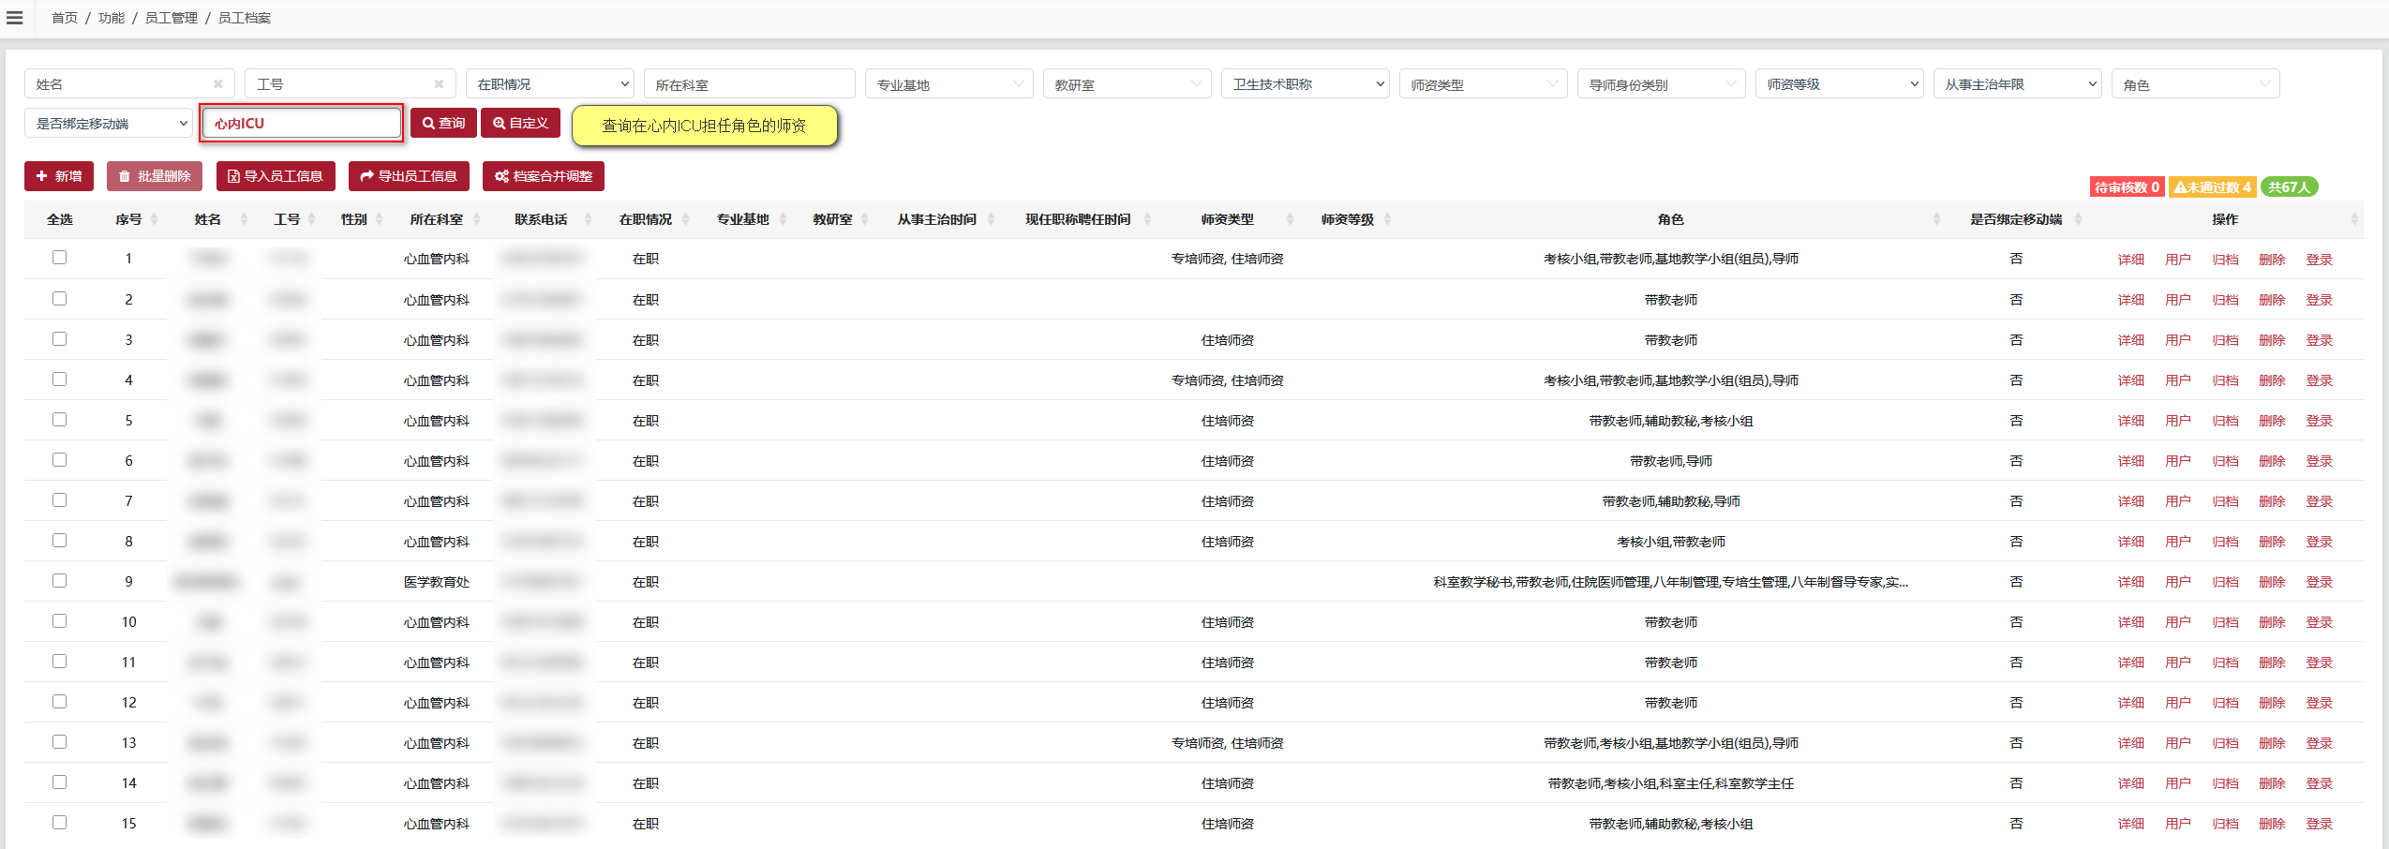Open the 从事主治年限 dropdown filter
2389x849 pixels.
[x=2018, y=84]
